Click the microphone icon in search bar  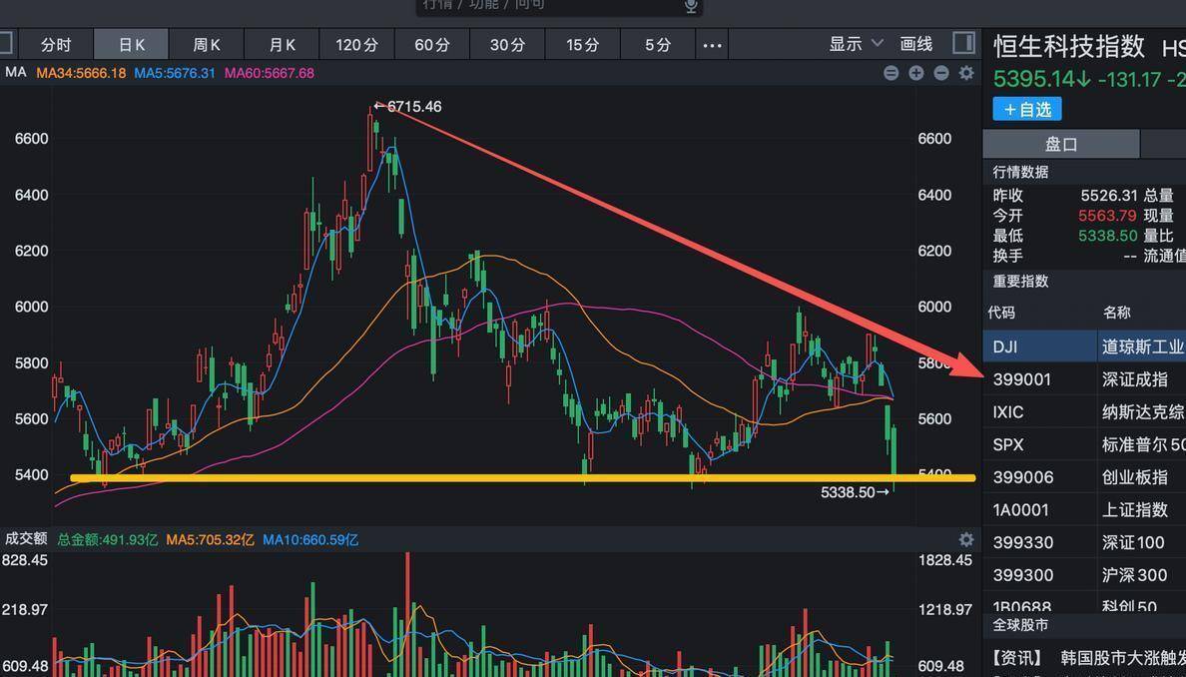click(x=690, y=6)
